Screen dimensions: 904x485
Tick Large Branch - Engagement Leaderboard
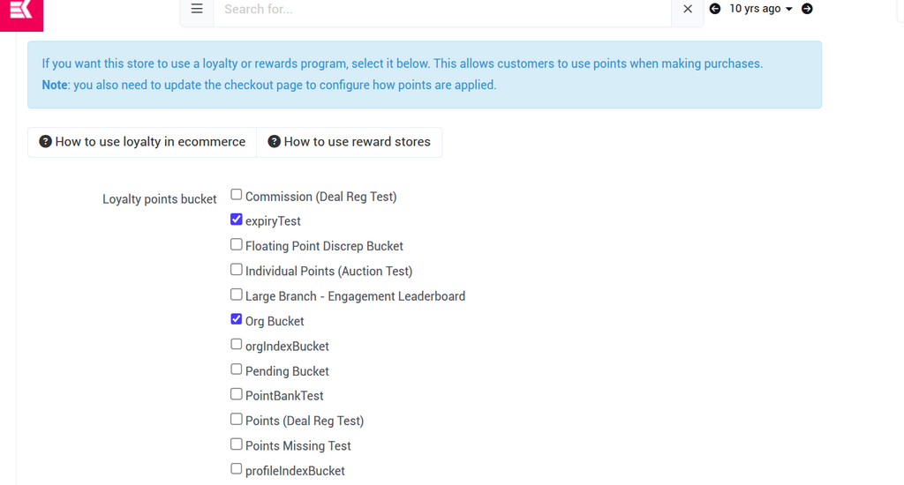click(237, 295)
